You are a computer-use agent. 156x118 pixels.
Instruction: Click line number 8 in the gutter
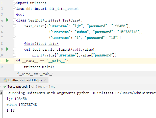2,38
